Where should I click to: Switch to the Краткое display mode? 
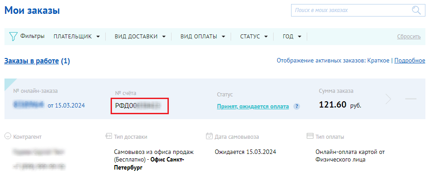378,61
